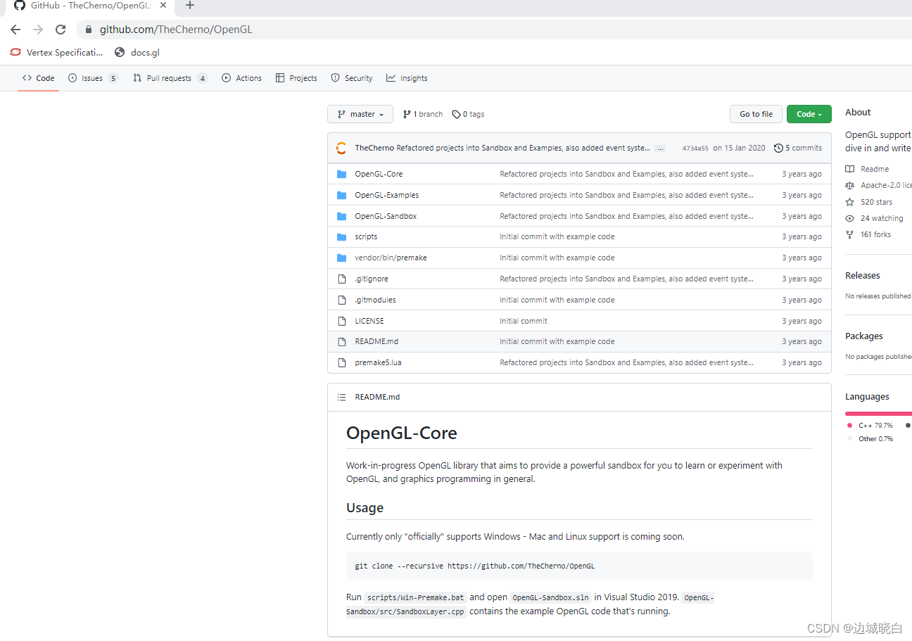Expand the green Code dropdown button
The height and width of the screenshot is (641, 912).
tap(809, 114)
